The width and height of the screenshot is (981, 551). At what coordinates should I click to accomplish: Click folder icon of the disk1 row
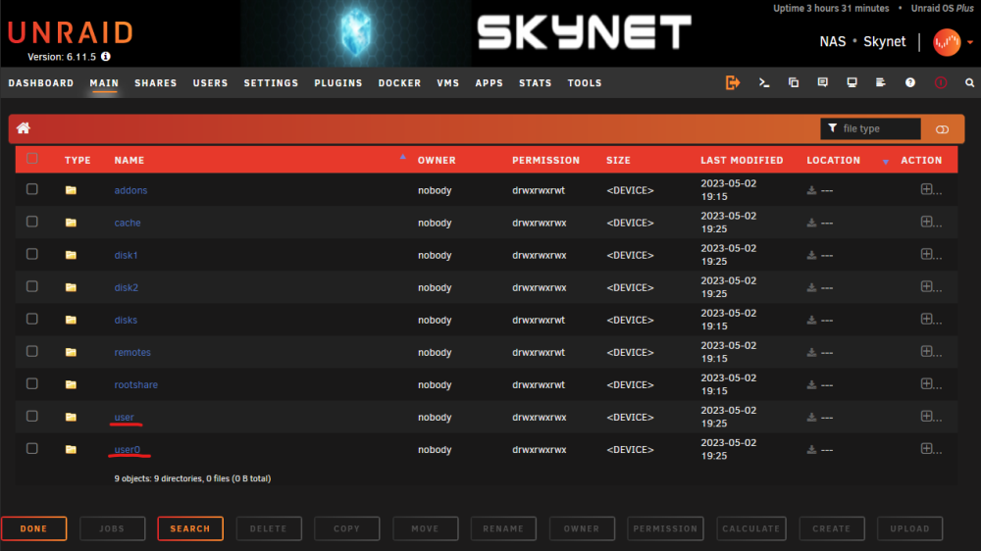71,255
